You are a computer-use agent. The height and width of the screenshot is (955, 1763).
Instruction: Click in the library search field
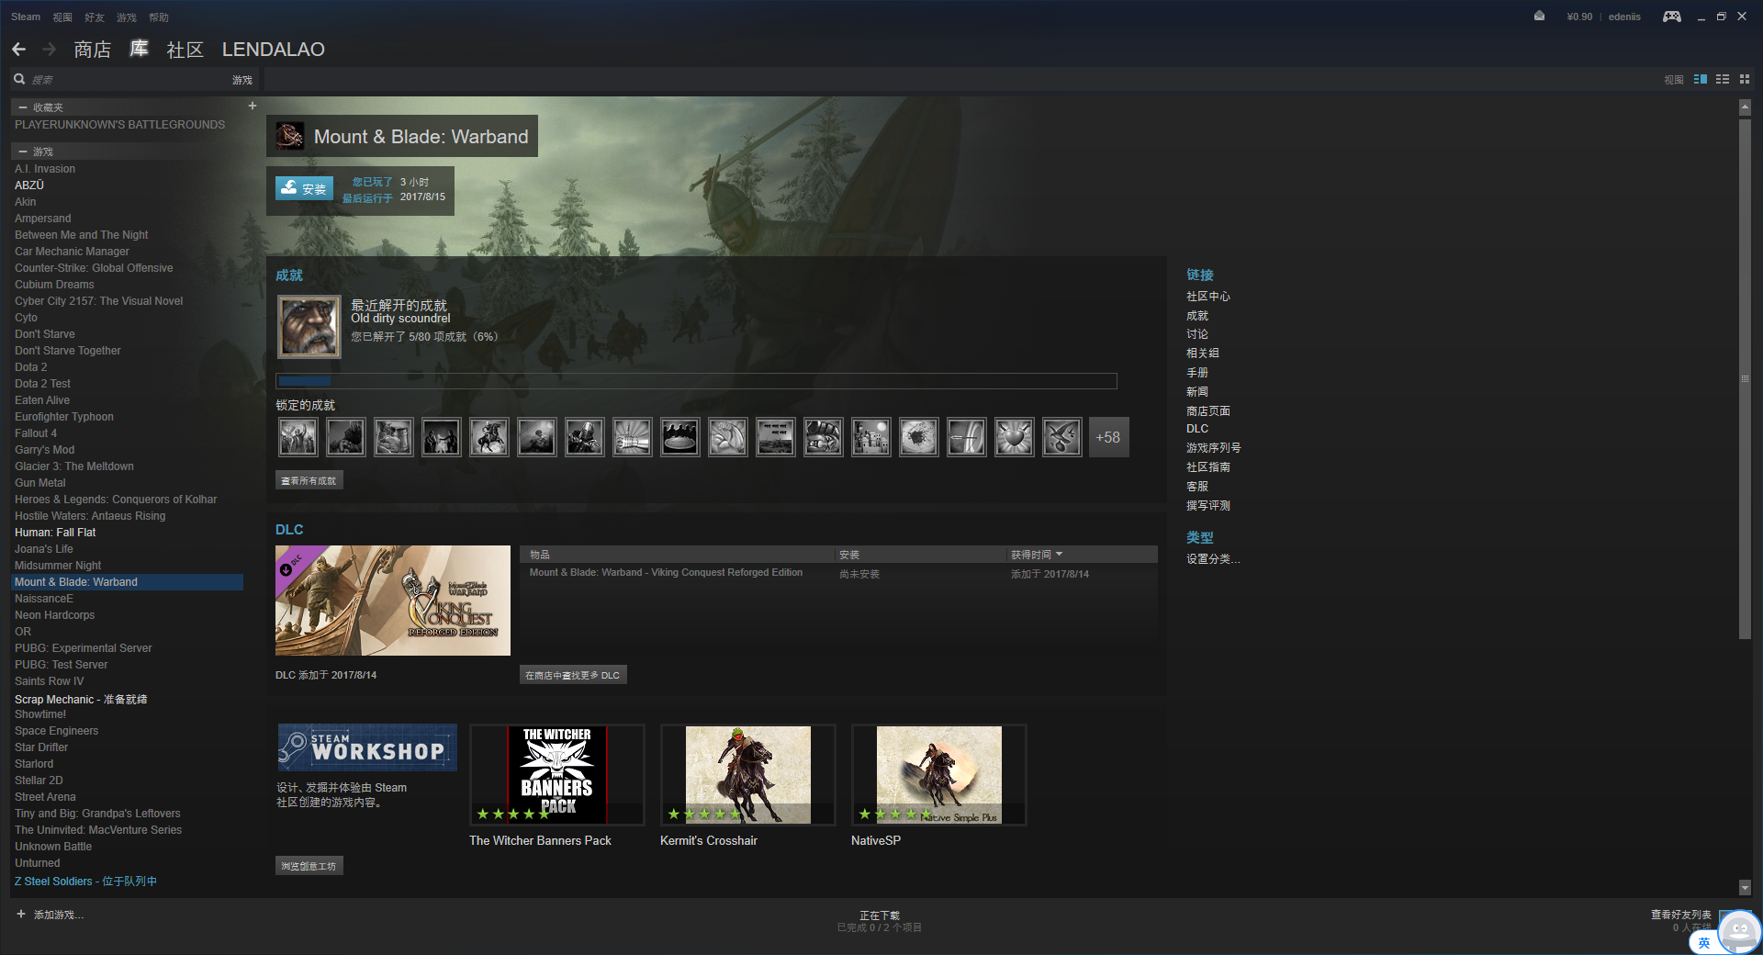pos(129,80)
